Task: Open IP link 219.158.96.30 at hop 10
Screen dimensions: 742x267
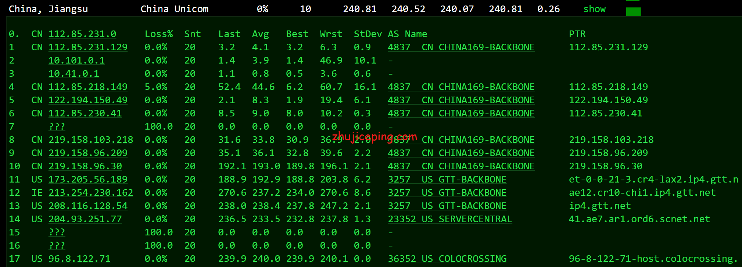Action: click(x=85, y=166)
